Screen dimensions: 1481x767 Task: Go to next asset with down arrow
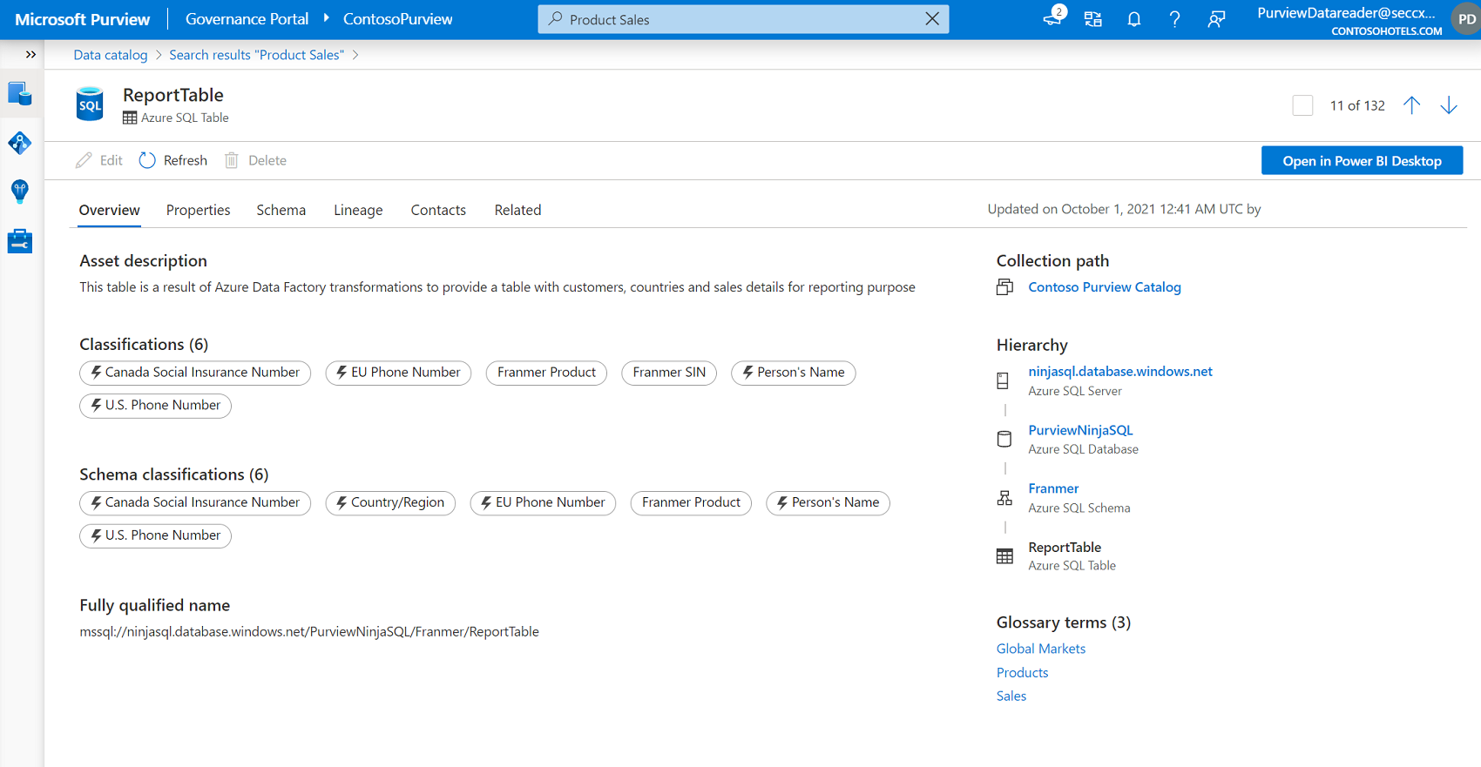coord(1448,105)
